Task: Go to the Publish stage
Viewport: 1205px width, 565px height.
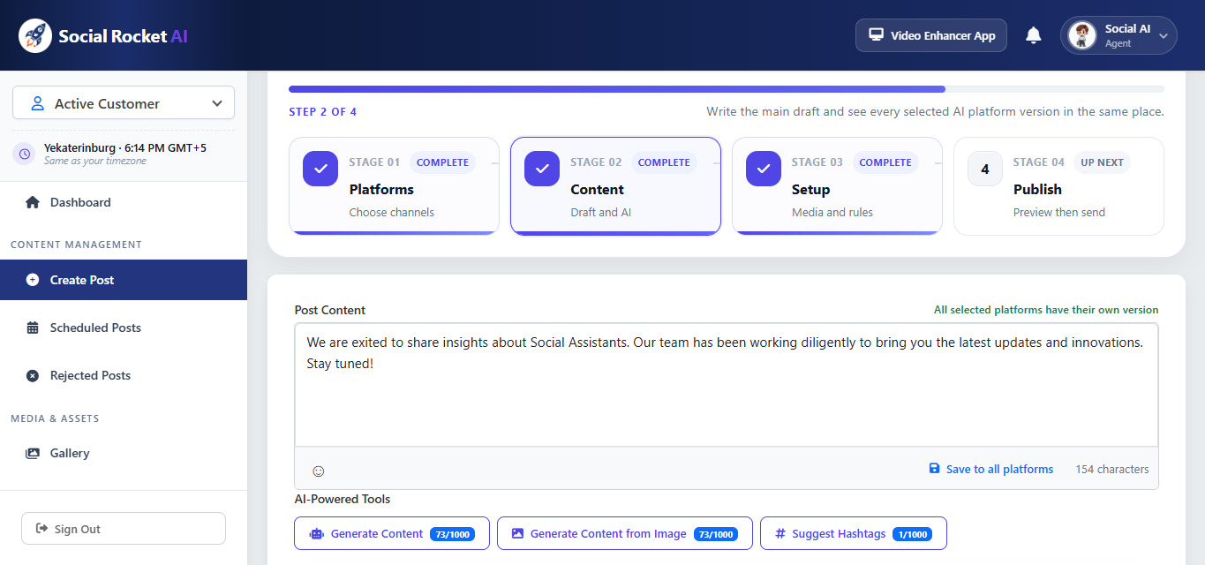Action: pyautogui.click(x=1058, y=186)
